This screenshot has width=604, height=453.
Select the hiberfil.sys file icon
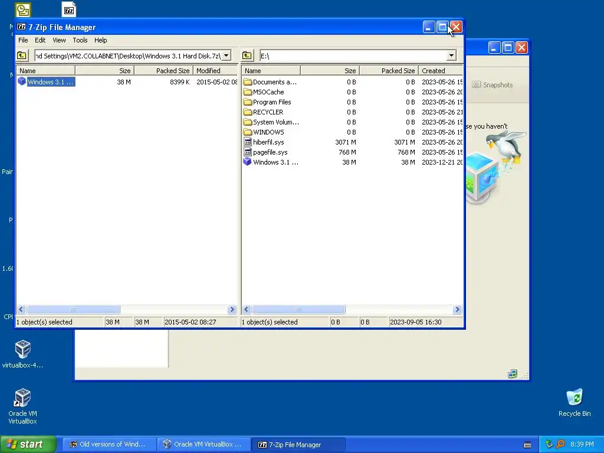pos(248,142)
